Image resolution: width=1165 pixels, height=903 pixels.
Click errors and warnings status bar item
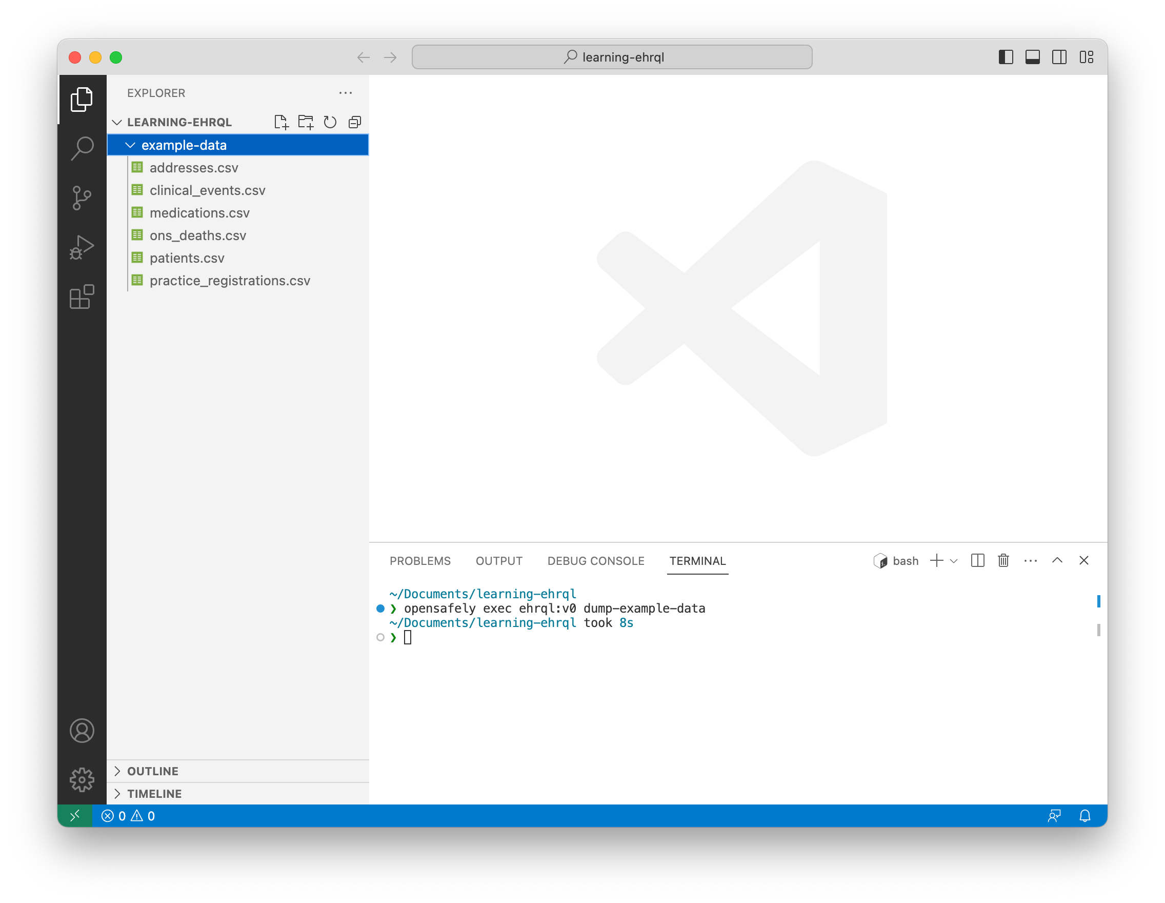(x=128, y=816)
